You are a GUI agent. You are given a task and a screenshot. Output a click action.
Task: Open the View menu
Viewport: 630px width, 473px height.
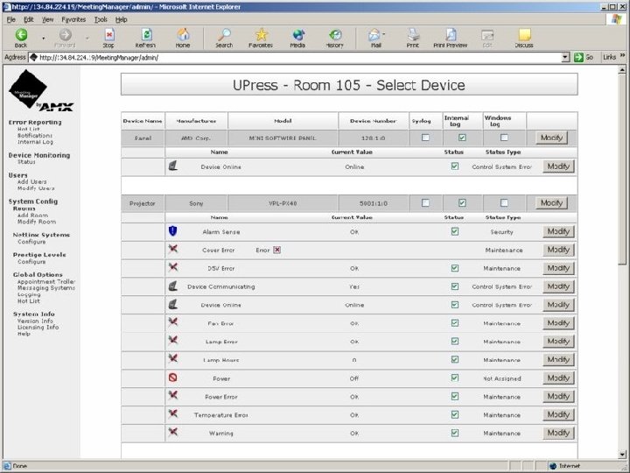pyautogui.click(x=48, y=19)
